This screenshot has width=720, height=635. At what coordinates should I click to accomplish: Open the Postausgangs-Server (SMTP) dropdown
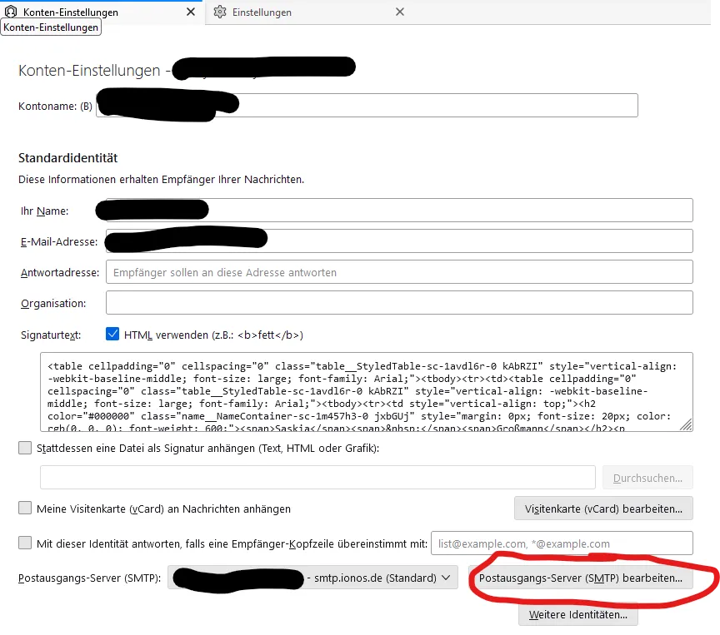pyautogui.click(x=312, y=578)
